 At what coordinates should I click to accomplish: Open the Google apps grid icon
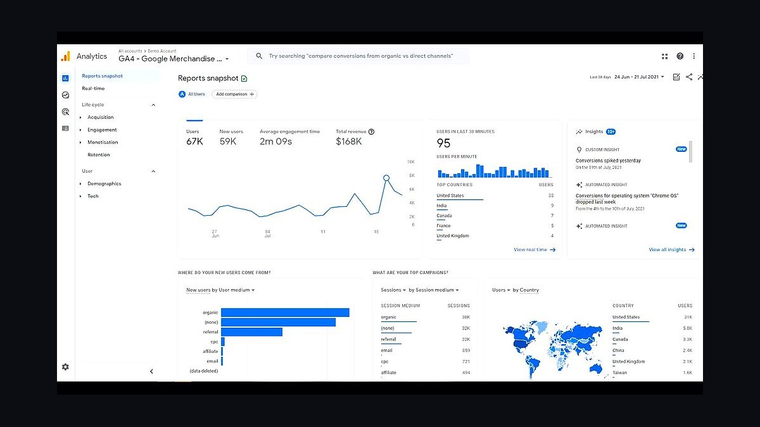665,56
